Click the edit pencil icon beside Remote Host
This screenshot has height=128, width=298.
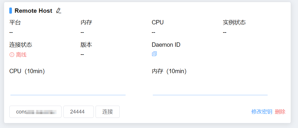[59, 11]
